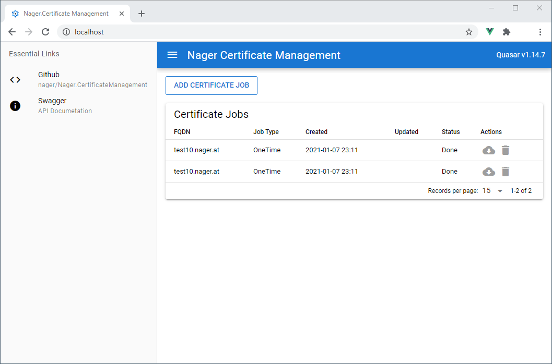Click the Swagger info circle icon
The width and height of the screenshot is (552, 364).
15,106
